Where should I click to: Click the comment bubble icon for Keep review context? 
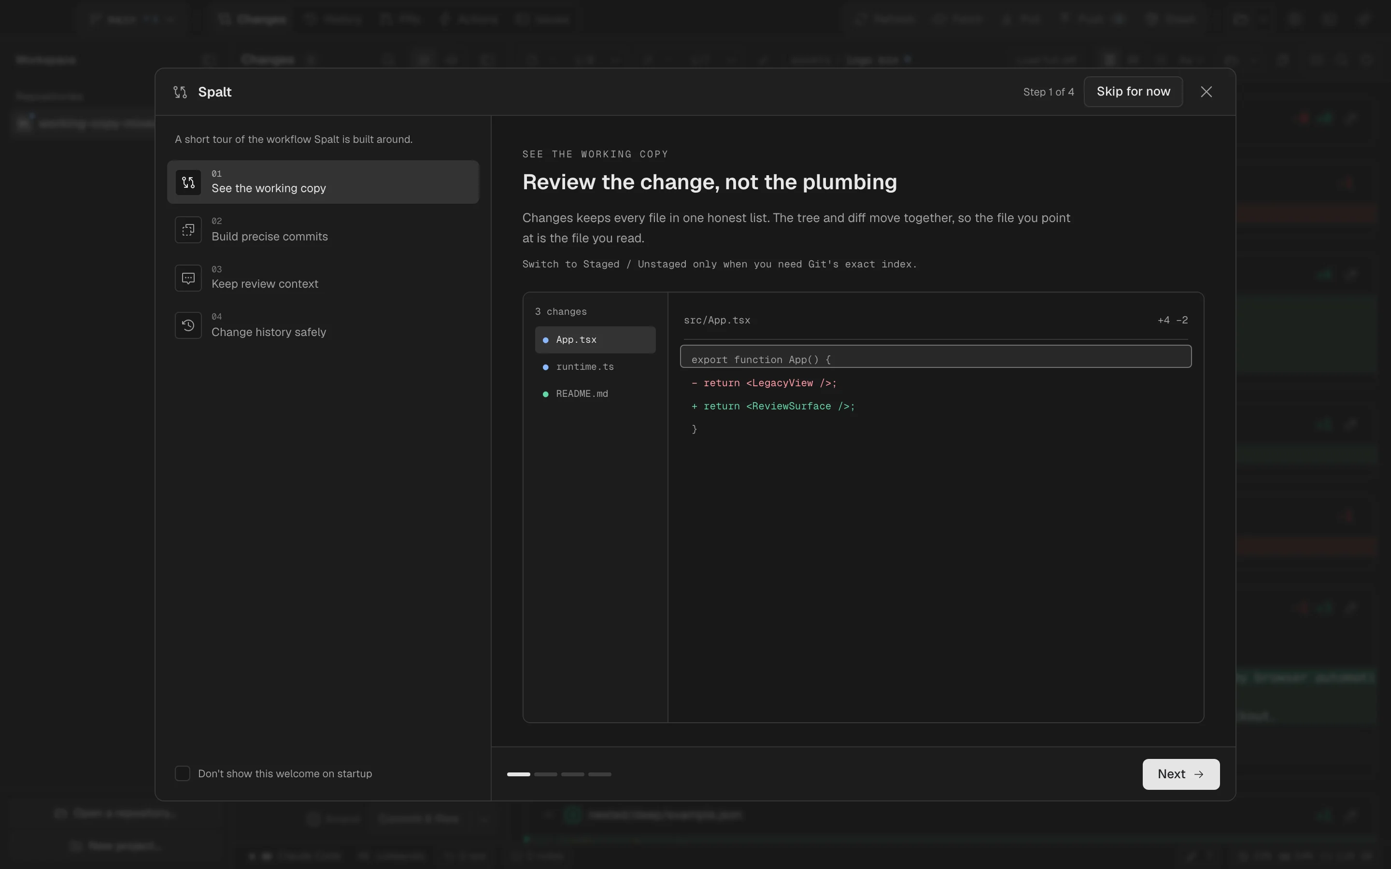point(188,278)
